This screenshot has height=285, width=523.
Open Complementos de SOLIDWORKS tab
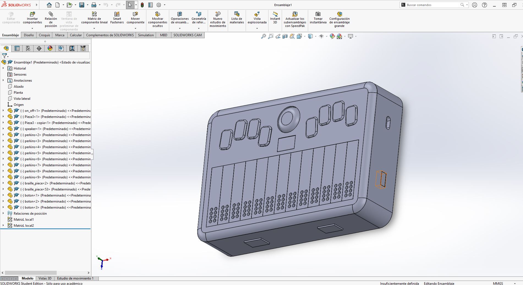click(x=110, y=35)
